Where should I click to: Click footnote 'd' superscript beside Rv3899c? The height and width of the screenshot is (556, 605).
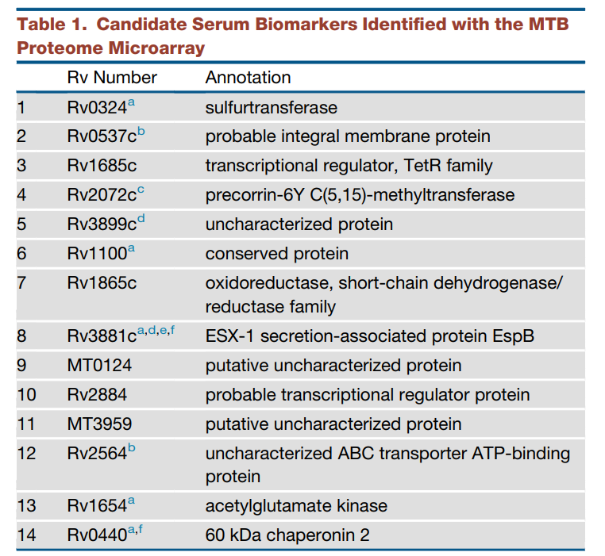click(x=141, y=219)
